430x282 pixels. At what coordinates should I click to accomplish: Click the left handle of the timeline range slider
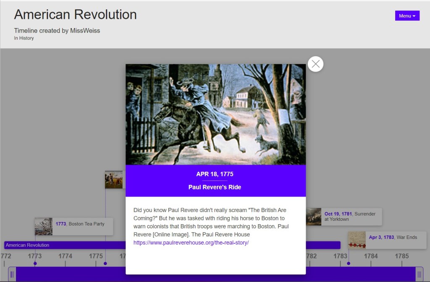coord(12,274)
